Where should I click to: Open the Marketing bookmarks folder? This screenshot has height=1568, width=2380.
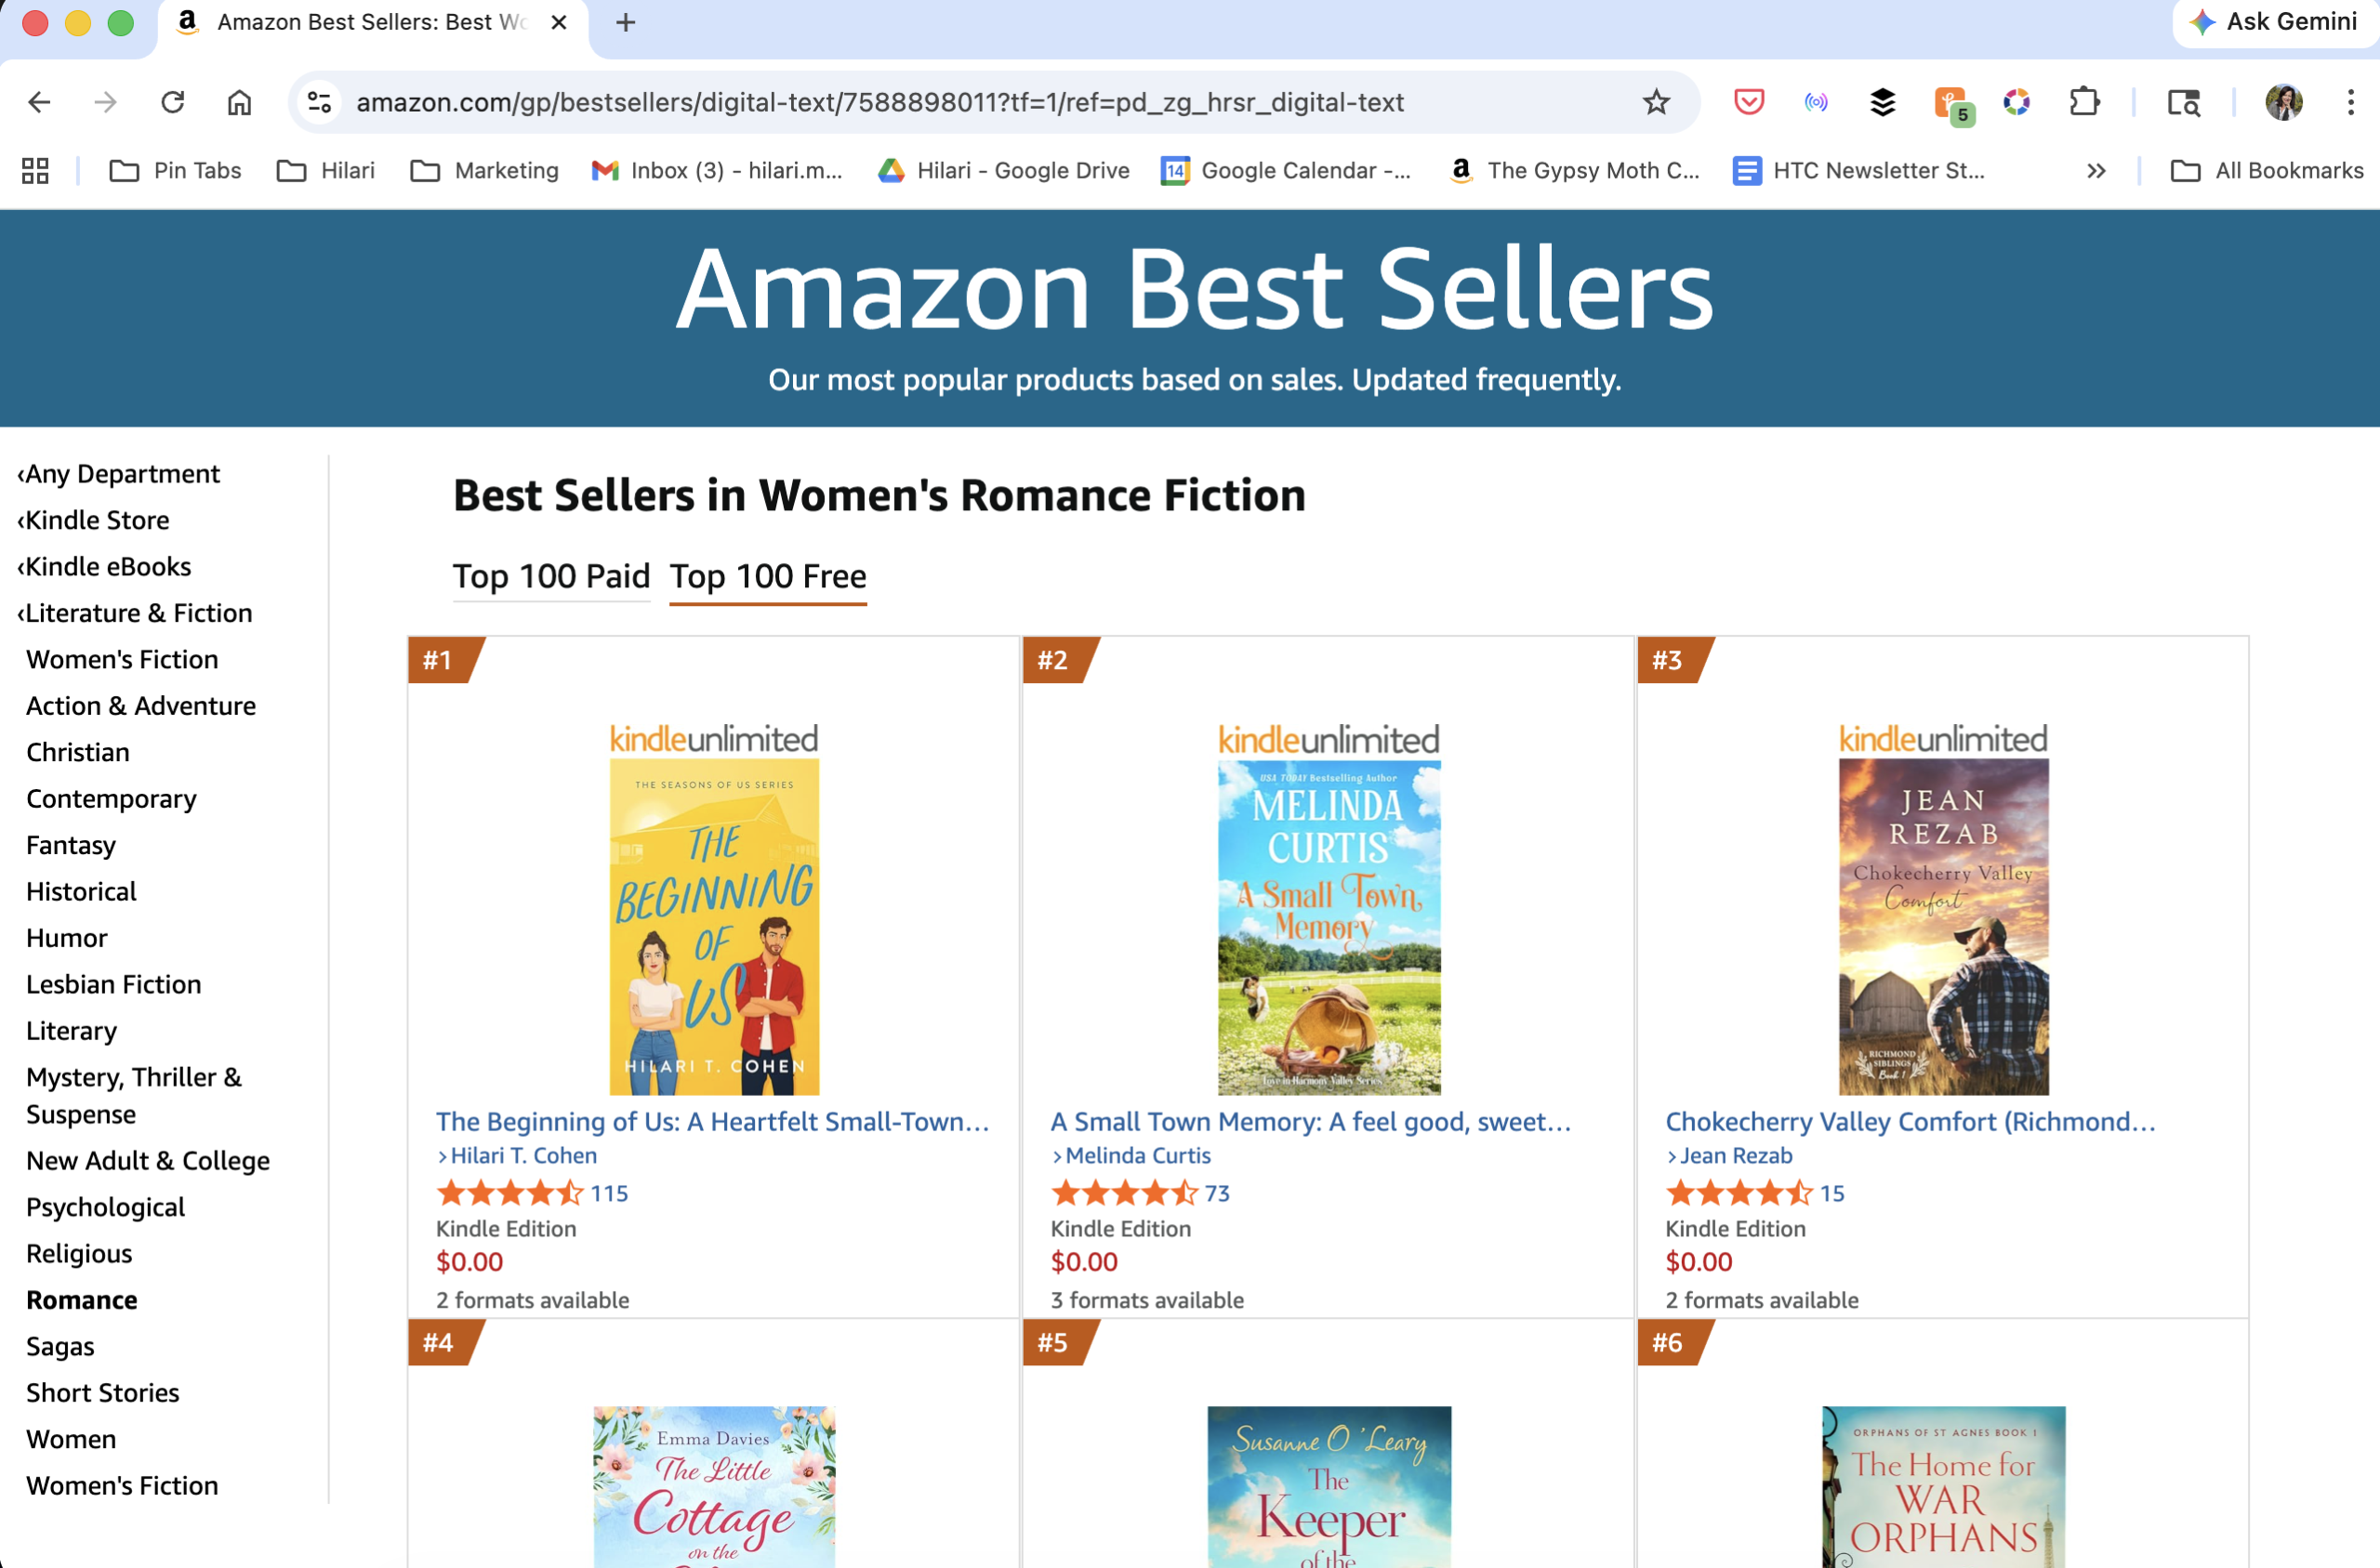(x=485, y=171)
